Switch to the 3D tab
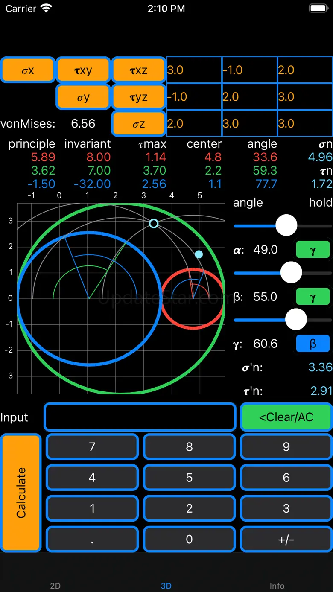 166,586
